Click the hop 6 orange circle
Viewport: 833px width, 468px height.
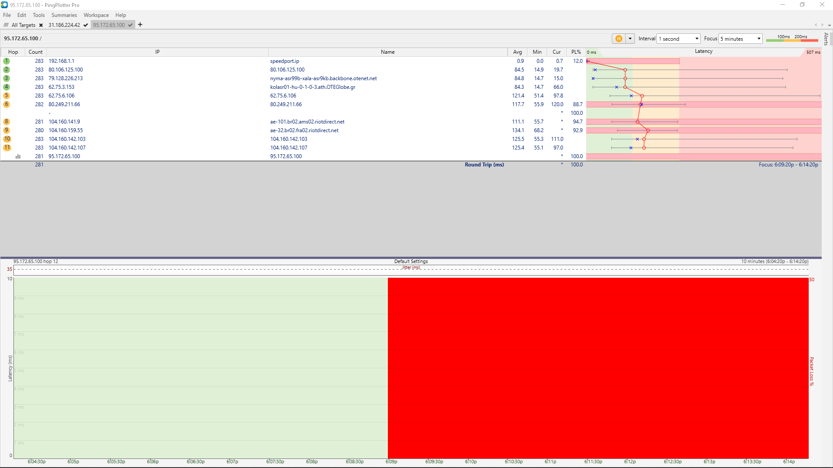click(x=7, y=104)
